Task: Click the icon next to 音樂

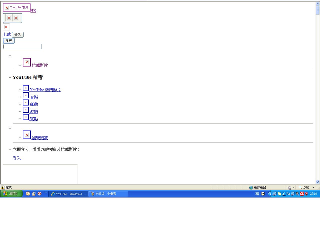Action: 26,95
